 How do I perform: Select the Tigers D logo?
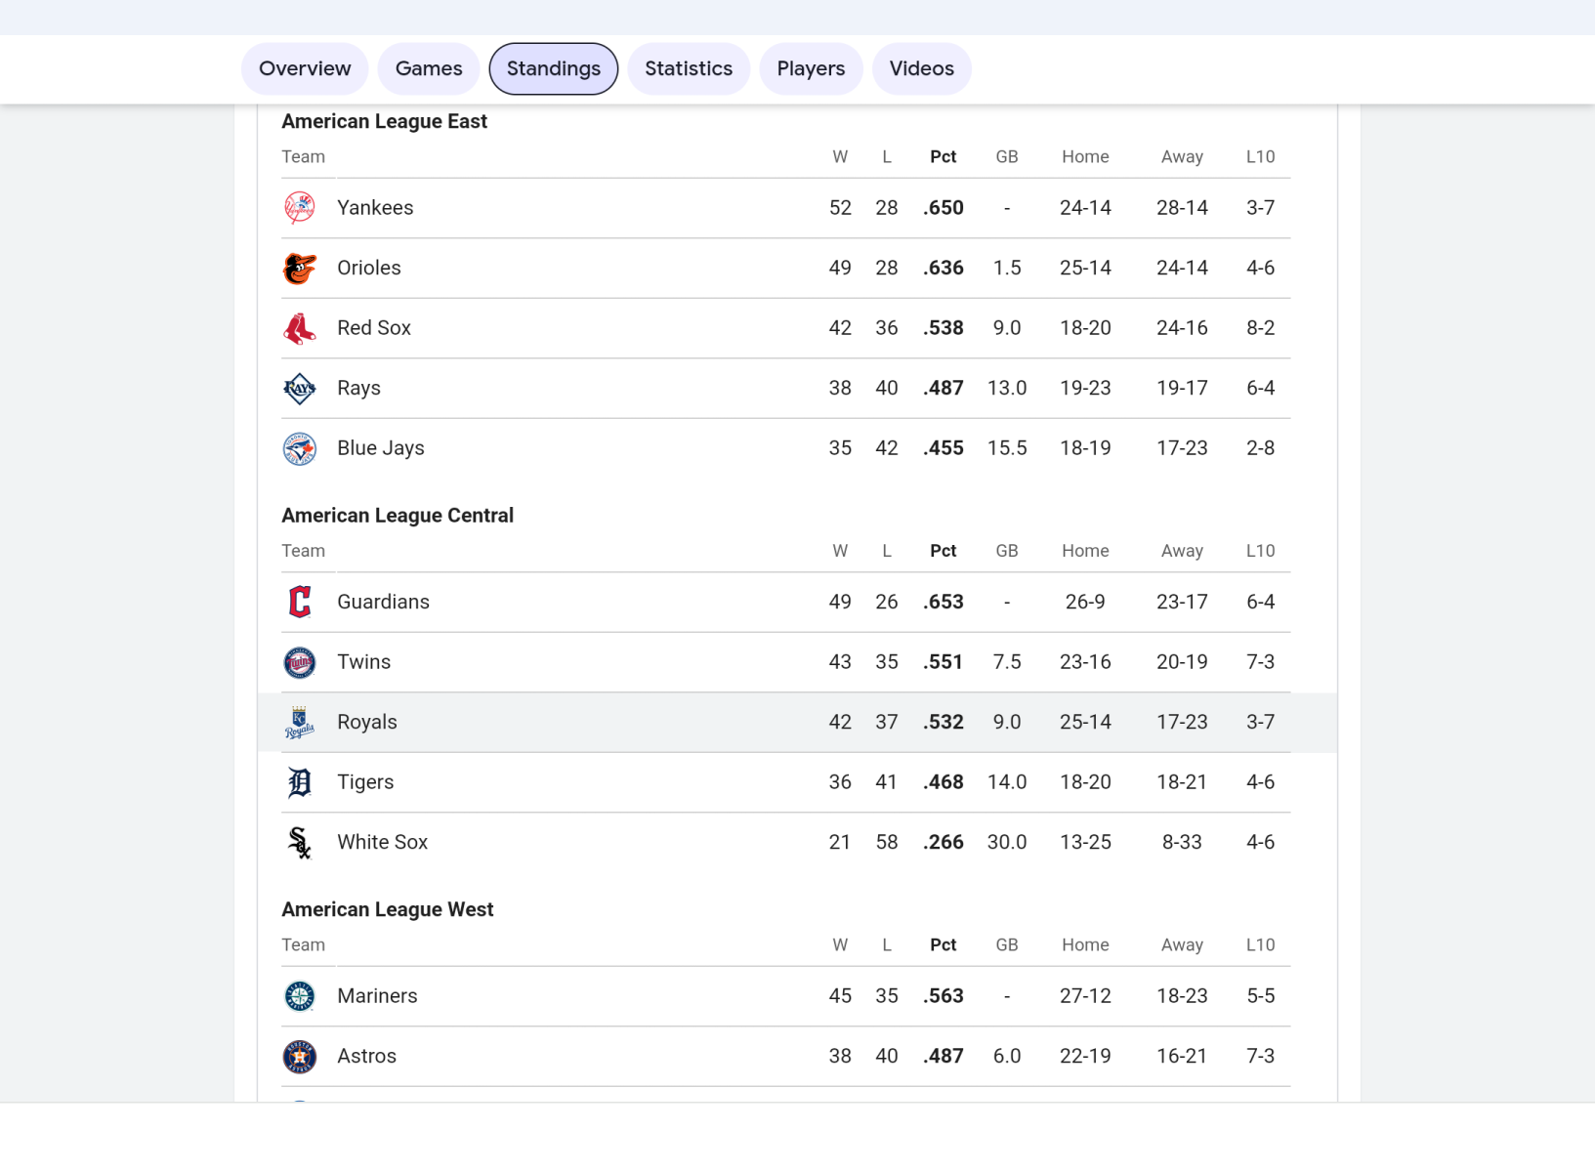tap(300, 783)
